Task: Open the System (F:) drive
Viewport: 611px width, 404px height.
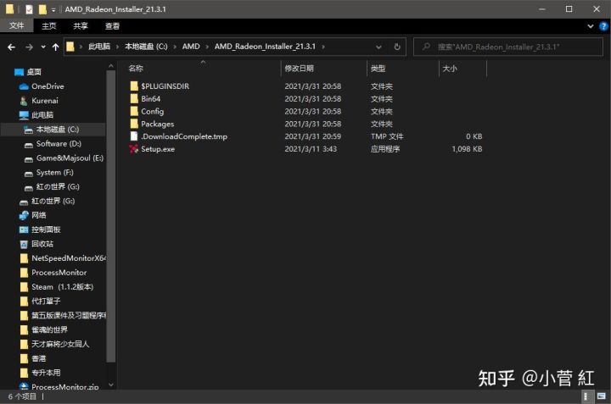Action: tap(54, 173)
